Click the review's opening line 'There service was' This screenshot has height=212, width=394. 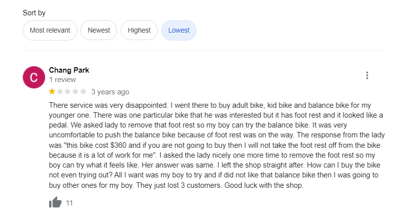[x=79, y=105]
